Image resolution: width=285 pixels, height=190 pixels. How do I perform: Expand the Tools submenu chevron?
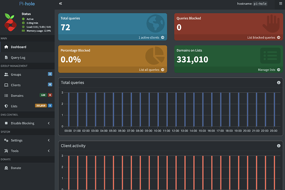pos(49,151)
